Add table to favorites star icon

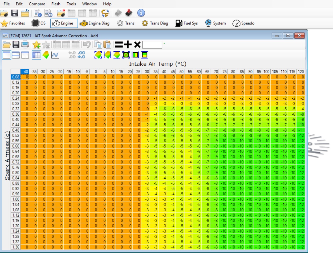click(x=36, y=45)
